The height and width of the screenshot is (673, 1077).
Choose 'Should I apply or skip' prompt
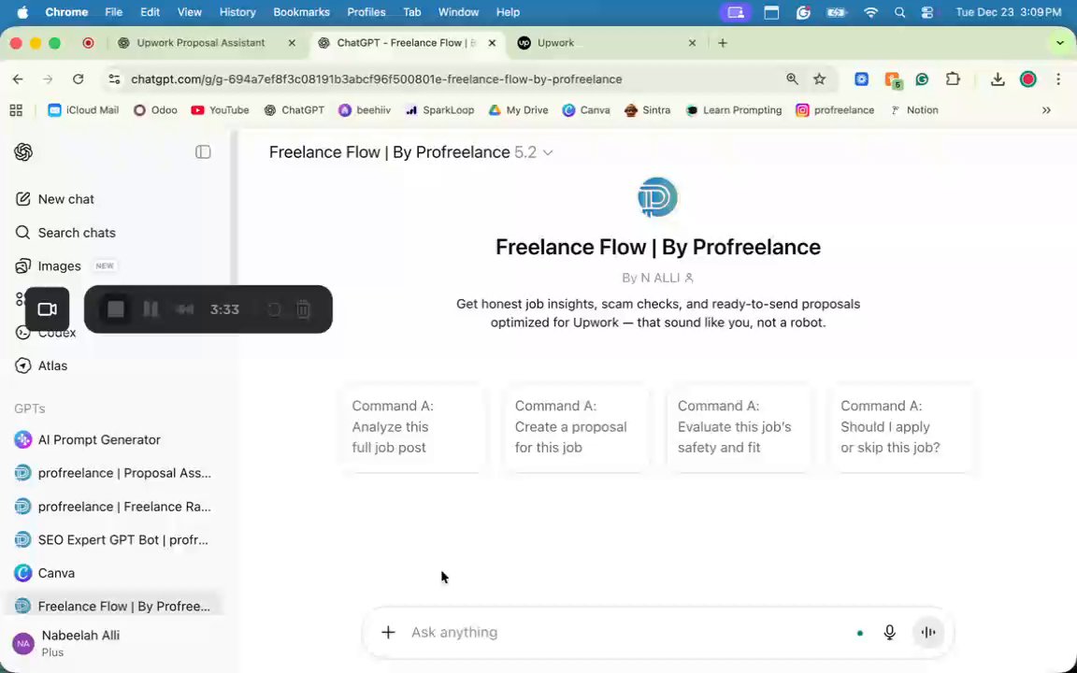point(902,427)
